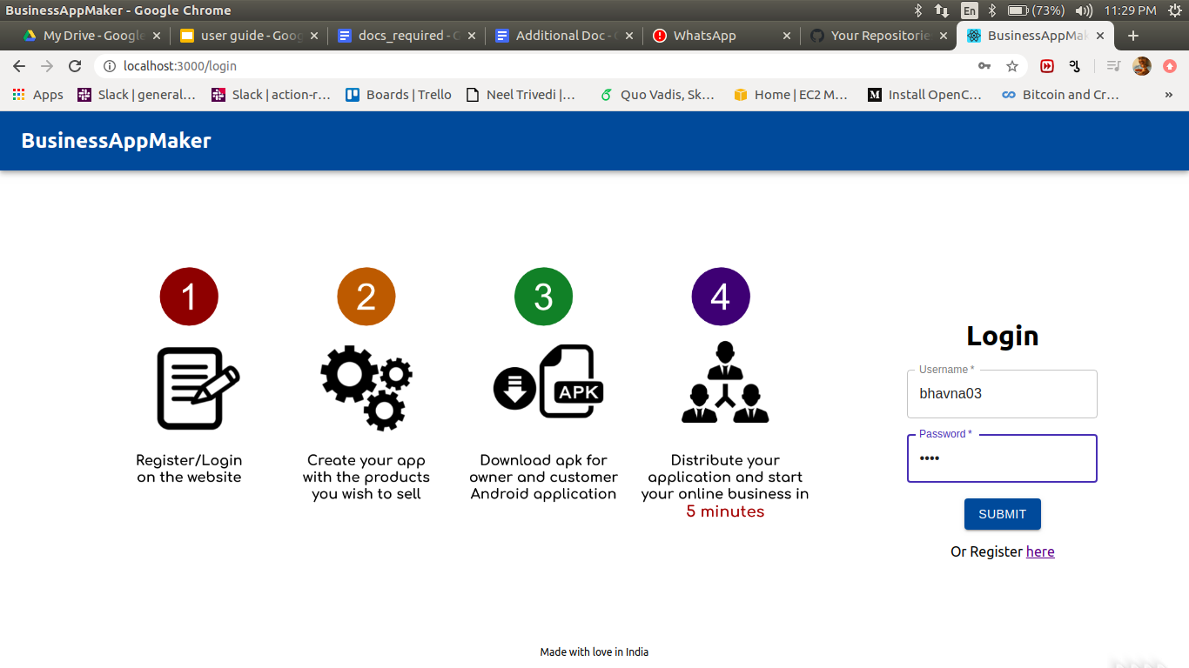
Task: Click the red '5 minutes' text
Action: [725, 511]
